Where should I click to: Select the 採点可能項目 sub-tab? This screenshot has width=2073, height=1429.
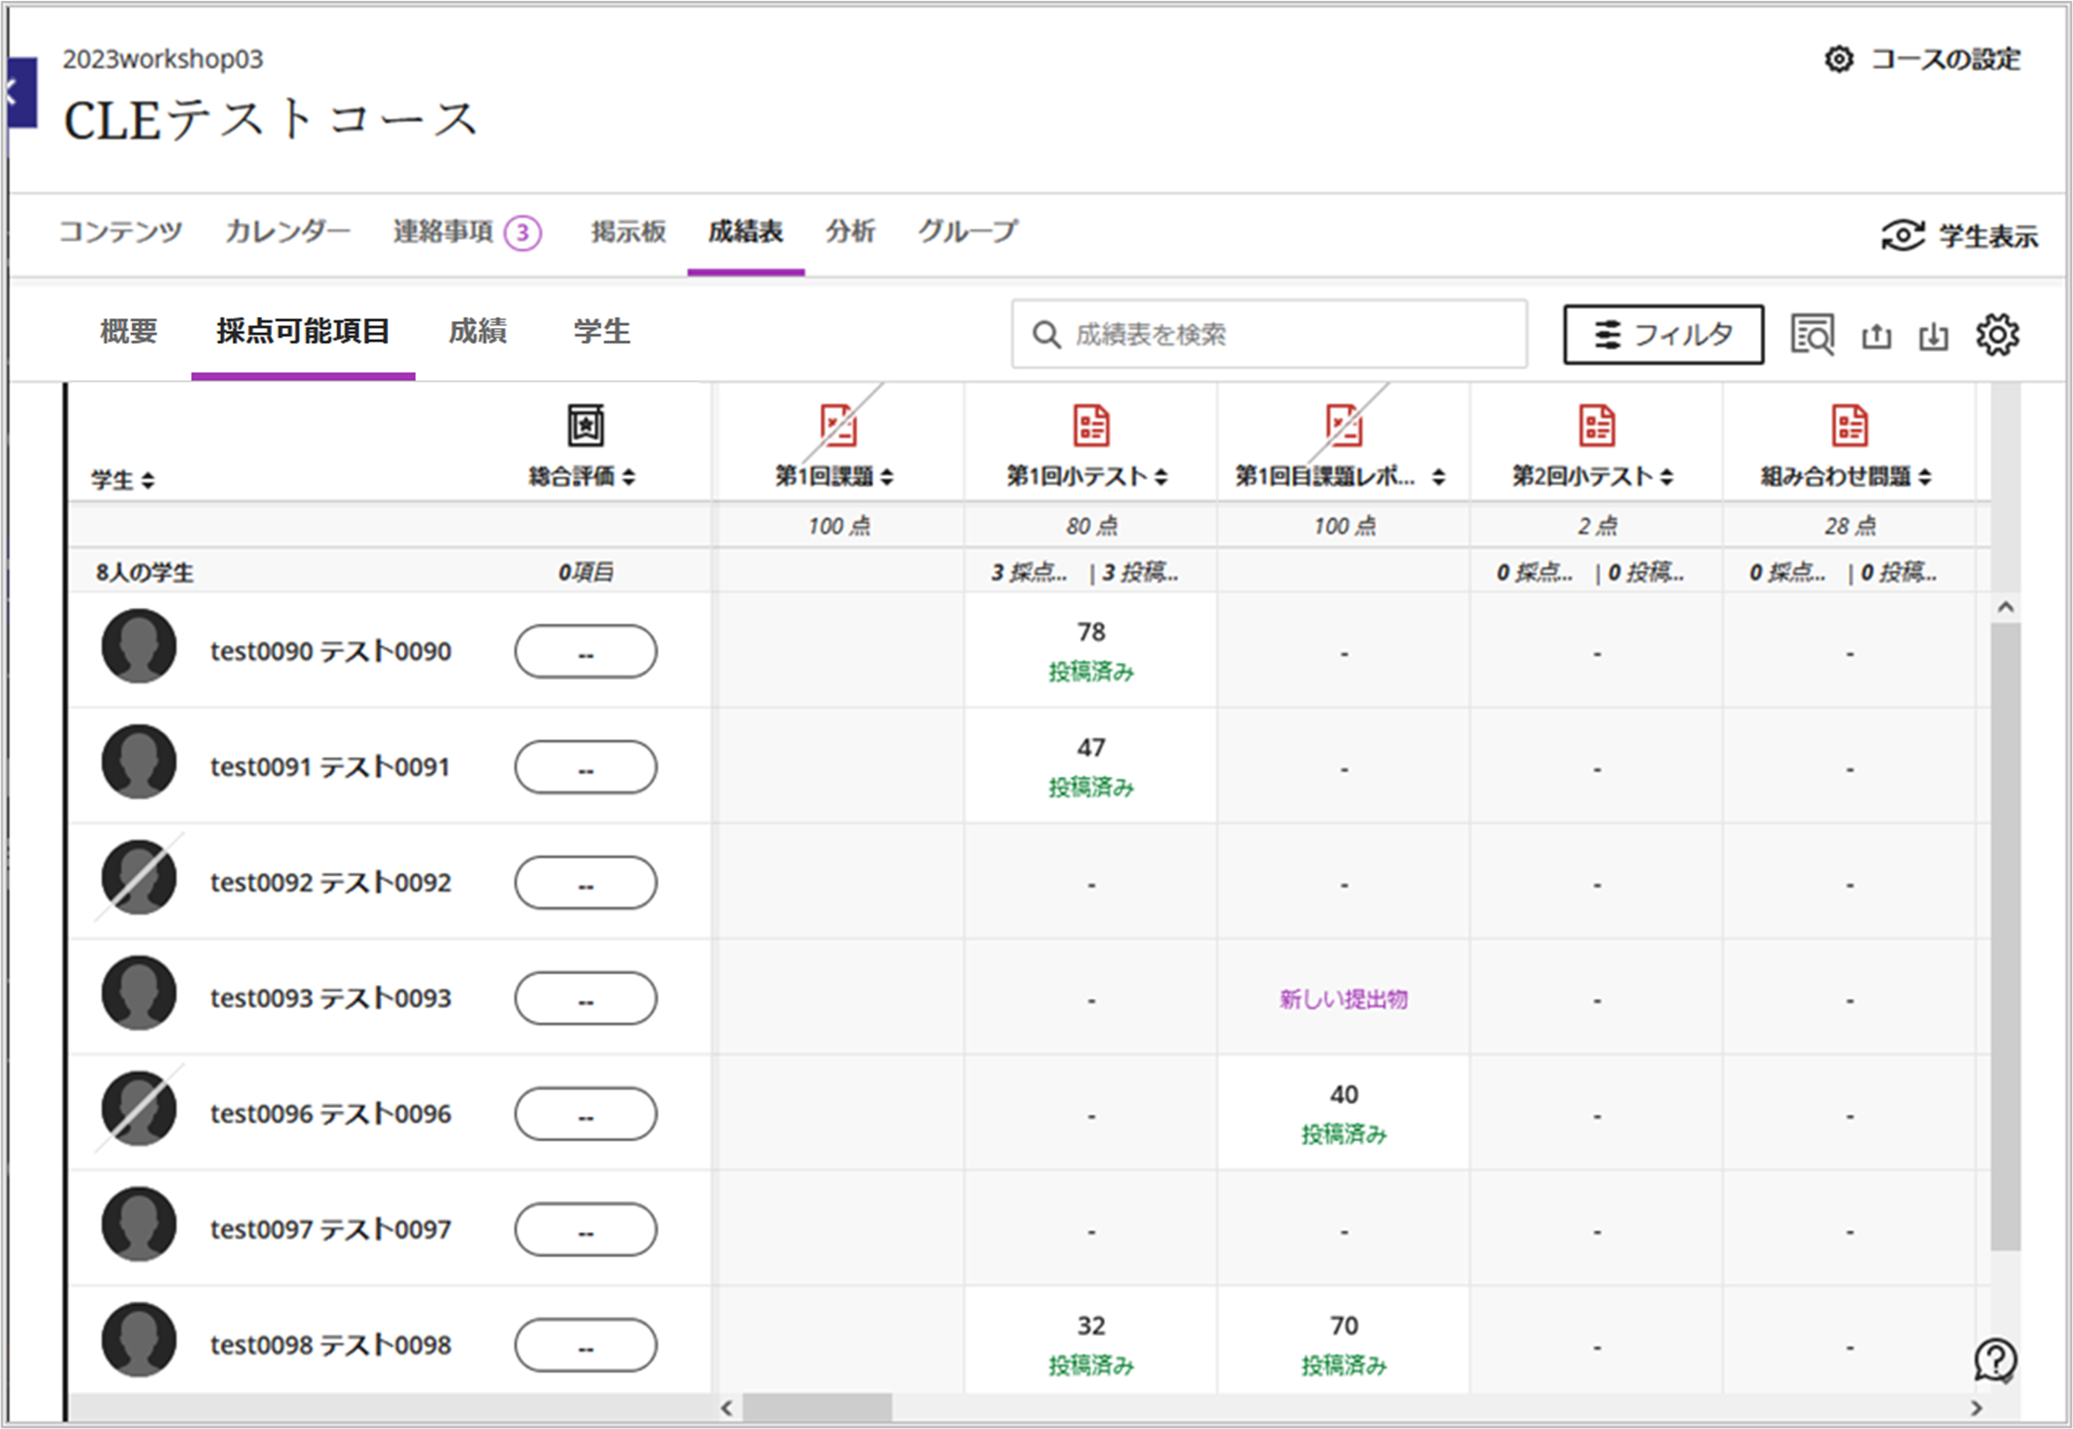(303, 332)
